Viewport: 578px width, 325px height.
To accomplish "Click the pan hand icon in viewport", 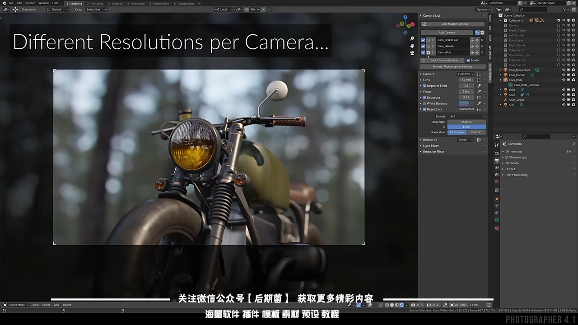I will coord(412,46).
